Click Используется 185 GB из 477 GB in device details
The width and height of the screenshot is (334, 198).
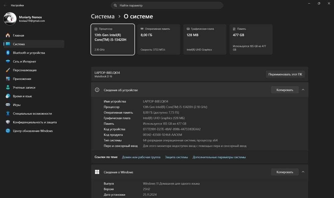click(x=164, y=124)
